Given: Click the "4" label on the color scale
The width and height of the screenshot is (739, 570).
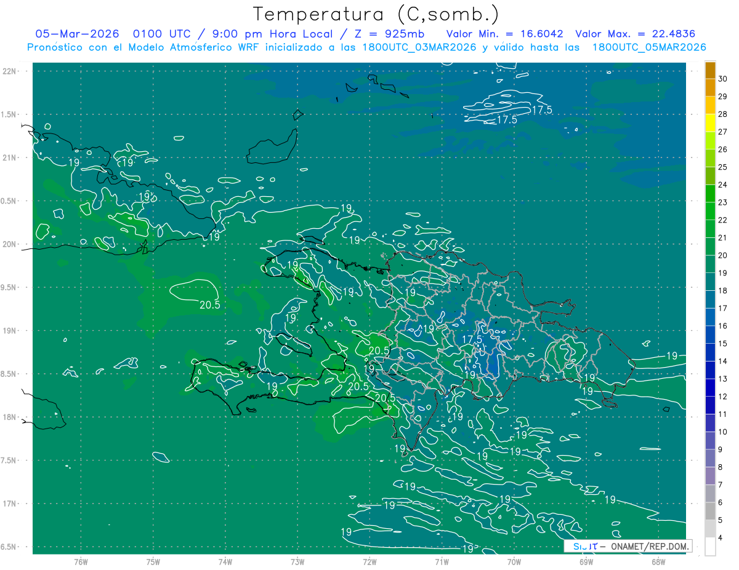Looking at the screenshot, I should click(721, 538).
